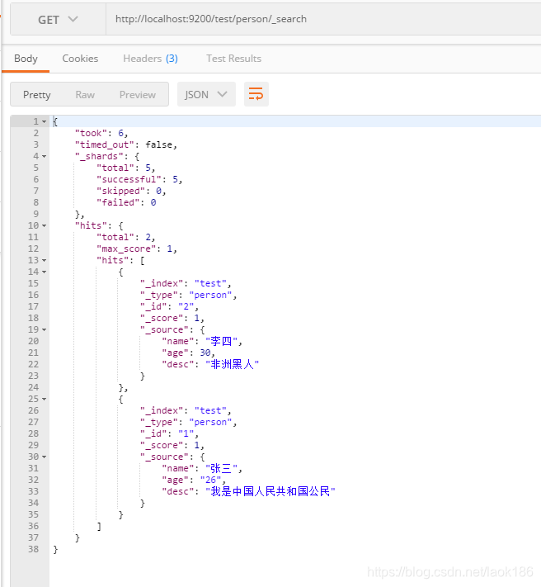Open the Headers (3) tab
This screenshot has width=541, height=587.
(x=150, y=59)
